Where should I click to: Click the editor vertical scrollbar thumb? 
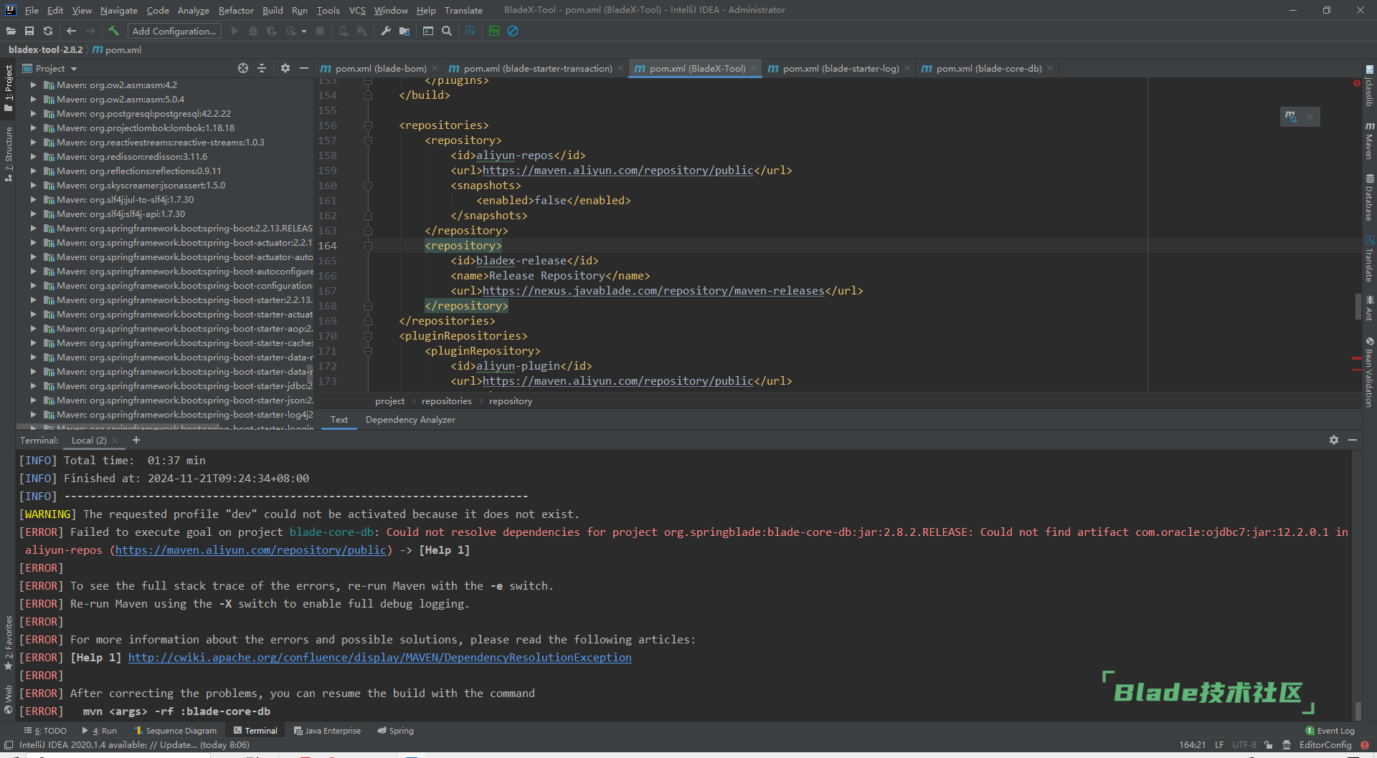pyautogui.click(x=1358, y=307)
